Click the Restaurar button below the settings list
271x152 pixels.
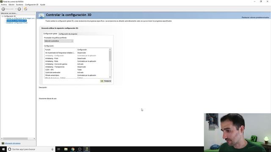[106, 81]
